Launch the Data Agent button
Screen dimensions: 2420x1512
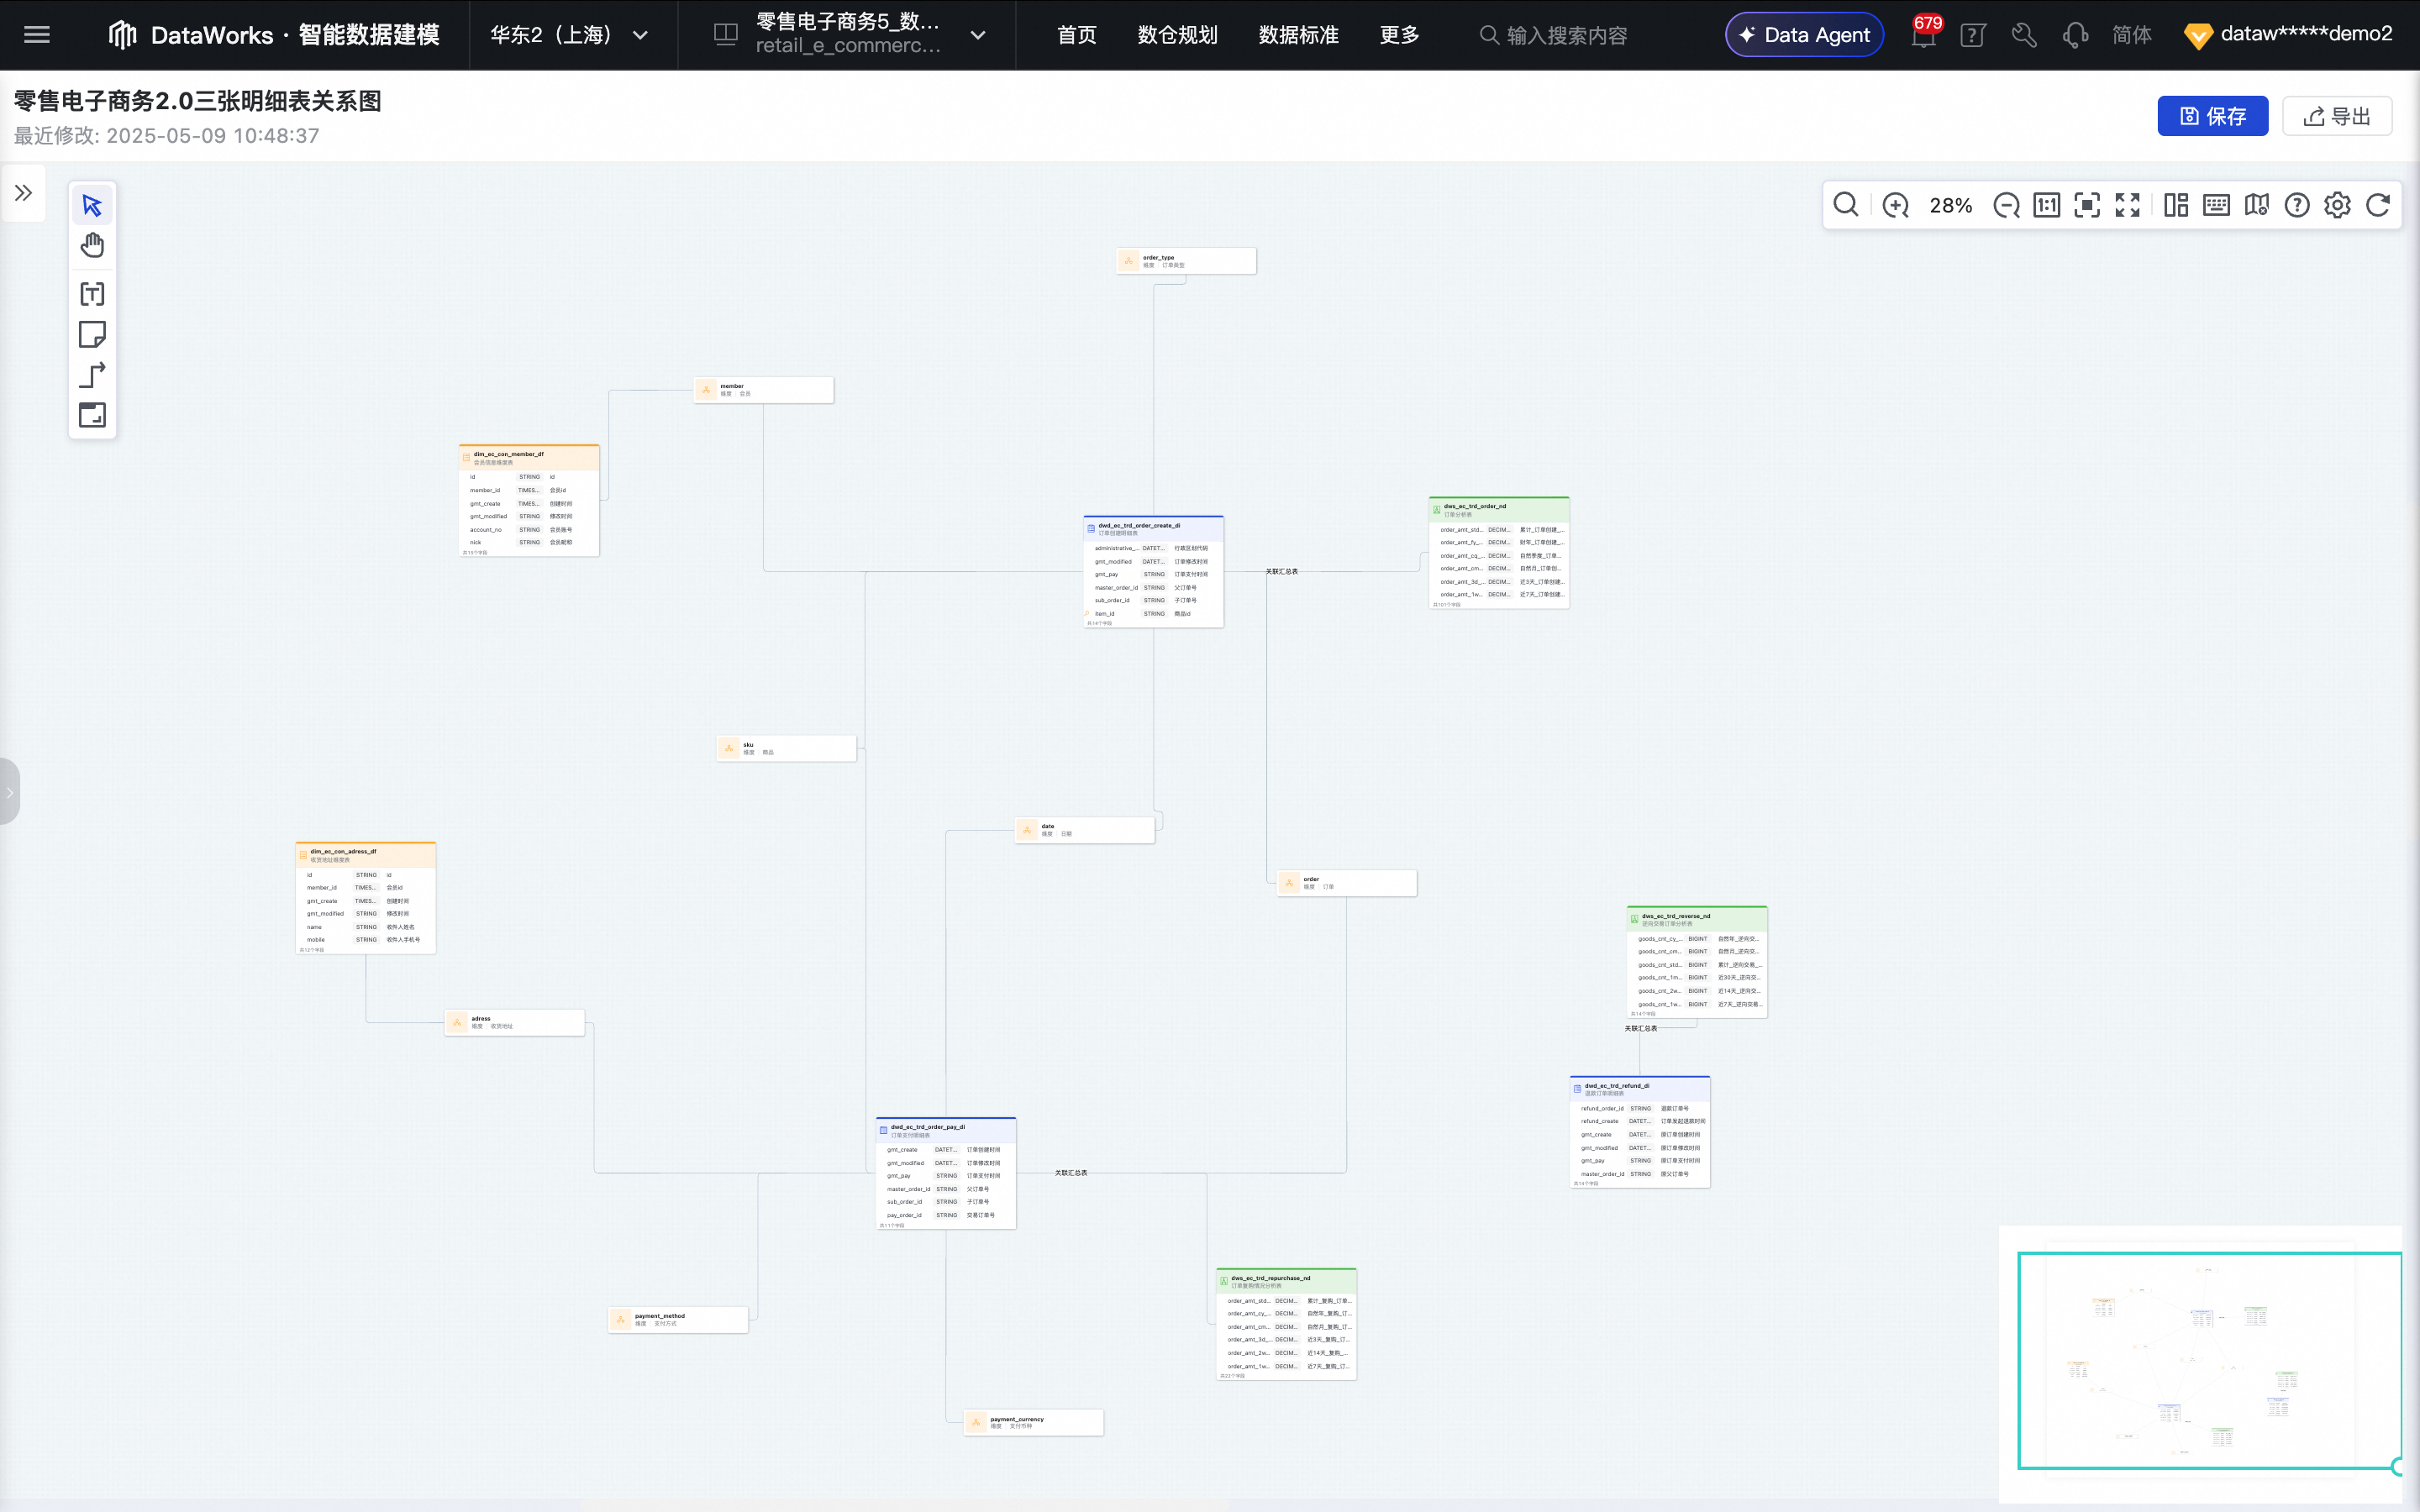point(1804,35)
